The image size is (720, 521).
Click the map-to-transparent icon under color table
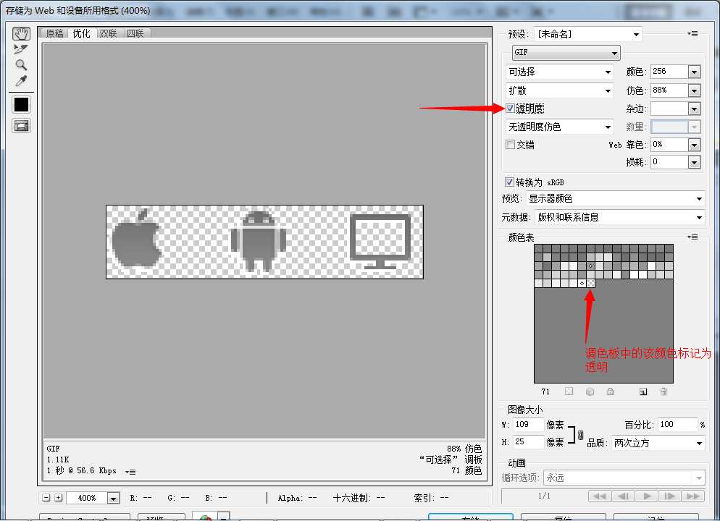pos(569,391)
